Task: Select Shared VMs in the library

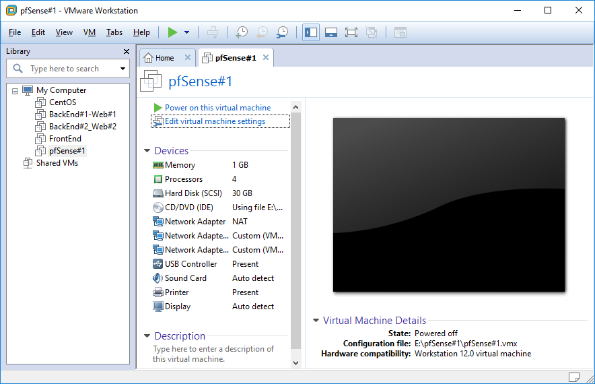Action: pyautogui.click(x=57, y=163)
